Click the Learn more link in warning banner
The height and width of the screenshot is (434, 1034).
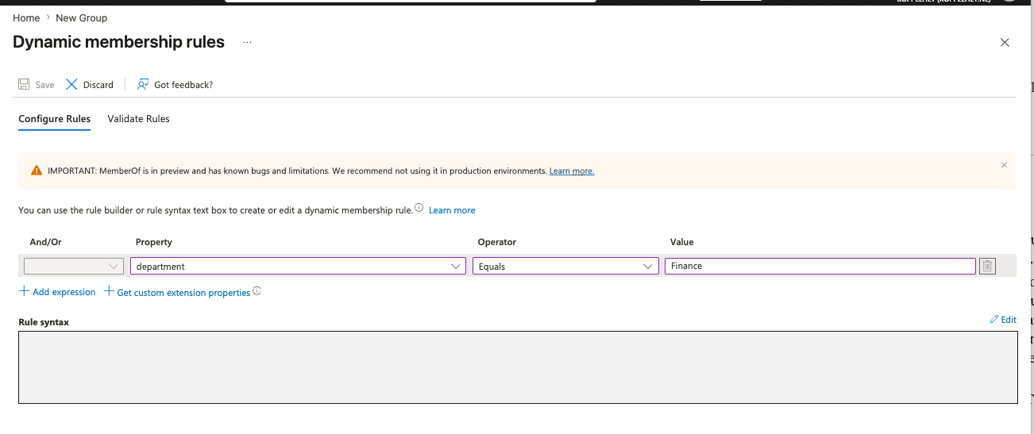(x=572, y=171)
